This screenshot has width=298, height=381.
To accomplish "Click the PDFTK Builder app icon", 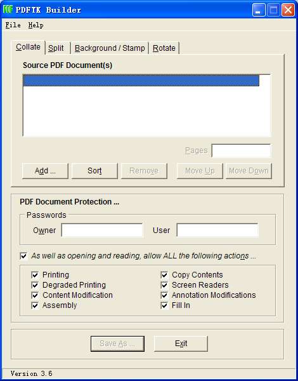I will coord(8,10).
